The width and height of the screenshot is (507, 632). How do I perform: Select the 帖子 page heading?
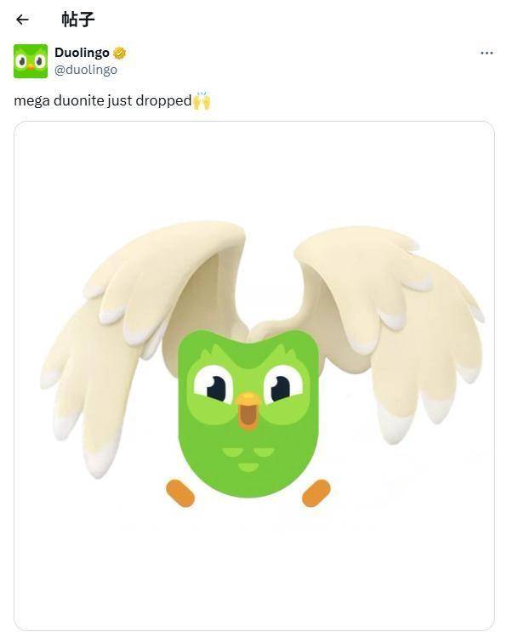tap(78, 20)
